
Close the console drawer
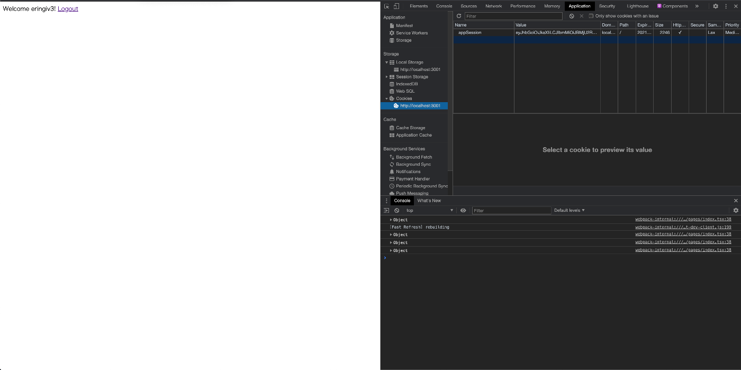point(736,201)
